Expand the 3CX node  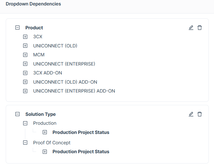(25, 37)
